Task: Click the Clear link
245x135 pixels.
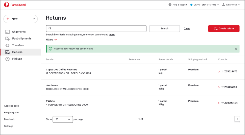Action: [187, 28]
